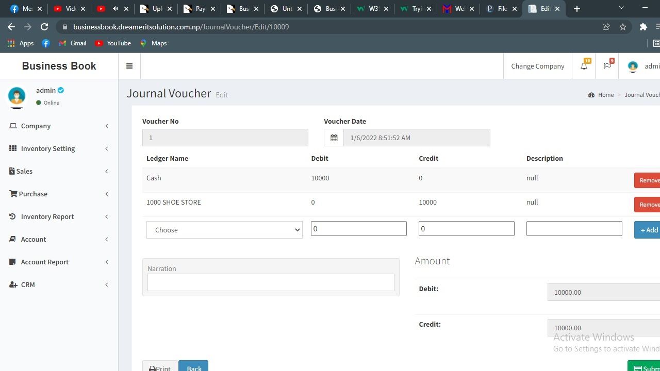Open the Ledger Name Choose dropdown

(224, 230)
